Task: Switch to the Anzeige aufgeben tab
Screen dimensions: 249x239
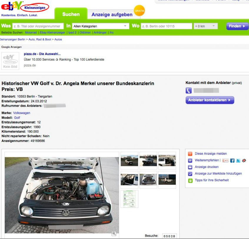Action: pyautogui.click(x=112, y=14)
